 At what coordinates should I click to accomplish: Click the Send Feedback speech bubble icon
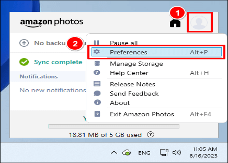pyautogui.click(x=97, y=93)
